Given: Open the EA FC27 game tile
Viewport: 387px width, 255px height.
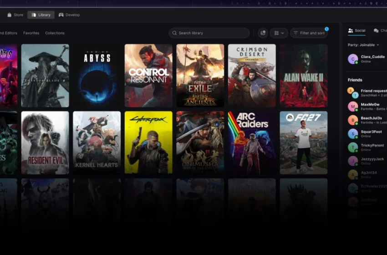Looking at the screenshot, I should click(304, 143).
